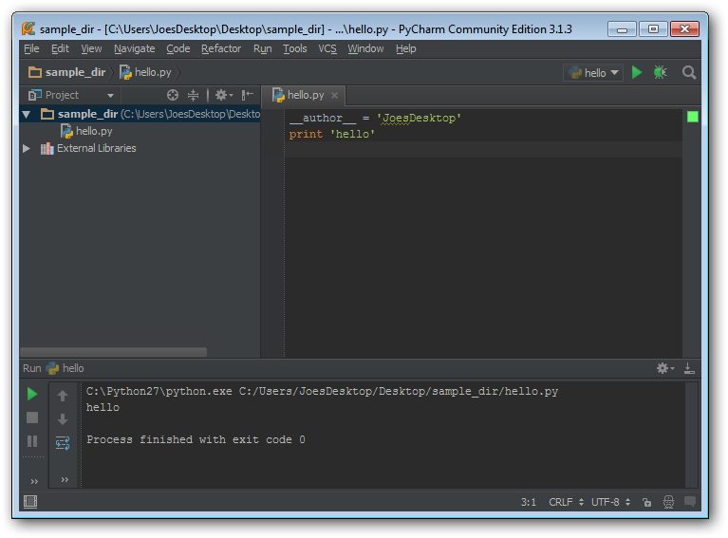Minimize the PyCharm window
This screenshot has width=728, height=538.
click(623, 29)
